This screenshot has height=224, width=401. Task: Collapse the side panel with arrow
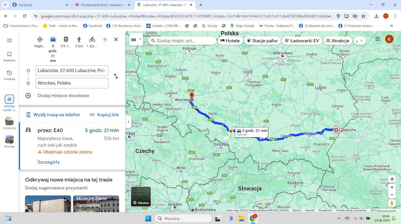click(x=128, y=122)
